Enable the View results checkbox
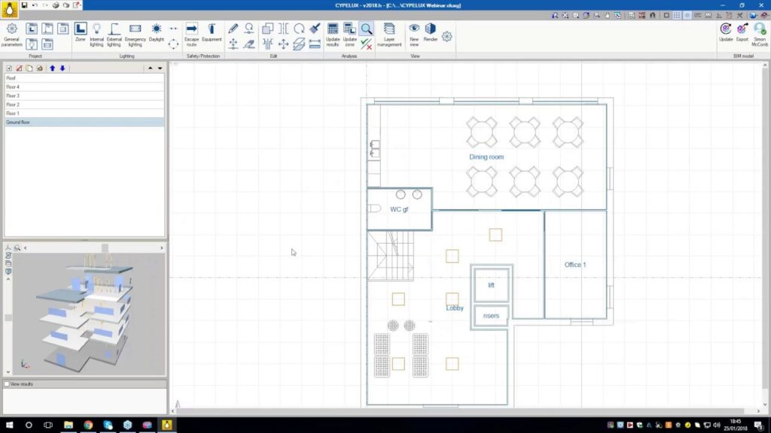Image resolution: width=771 pixels, height=433 pixels. click(x=8, y=384)
